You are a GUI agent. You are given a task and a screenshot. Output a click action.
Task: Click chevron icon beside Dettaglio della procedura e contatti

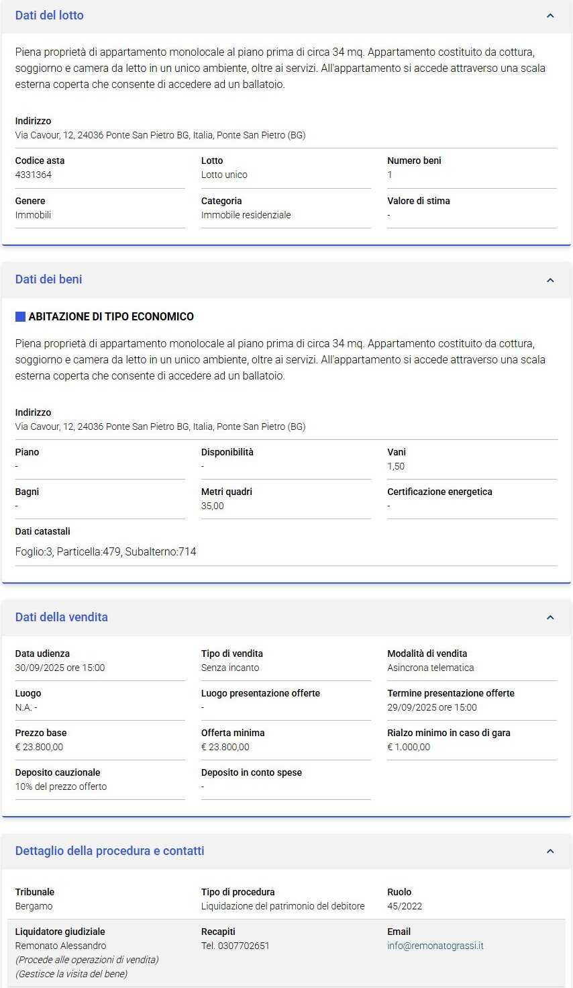coord(550,851)
